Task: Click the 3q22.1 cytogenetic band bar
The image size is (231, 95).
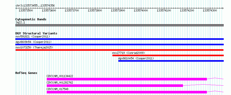Action: pyautogui.click(x=119, y=25)
